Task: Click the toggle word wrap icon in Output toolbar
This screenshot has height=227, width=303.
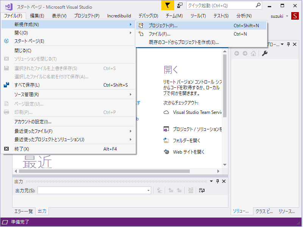Action: click(201, 190)
